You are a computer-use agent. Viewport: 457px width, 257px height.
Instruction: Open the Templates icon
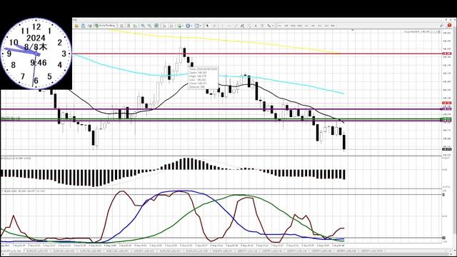[197, 26]
